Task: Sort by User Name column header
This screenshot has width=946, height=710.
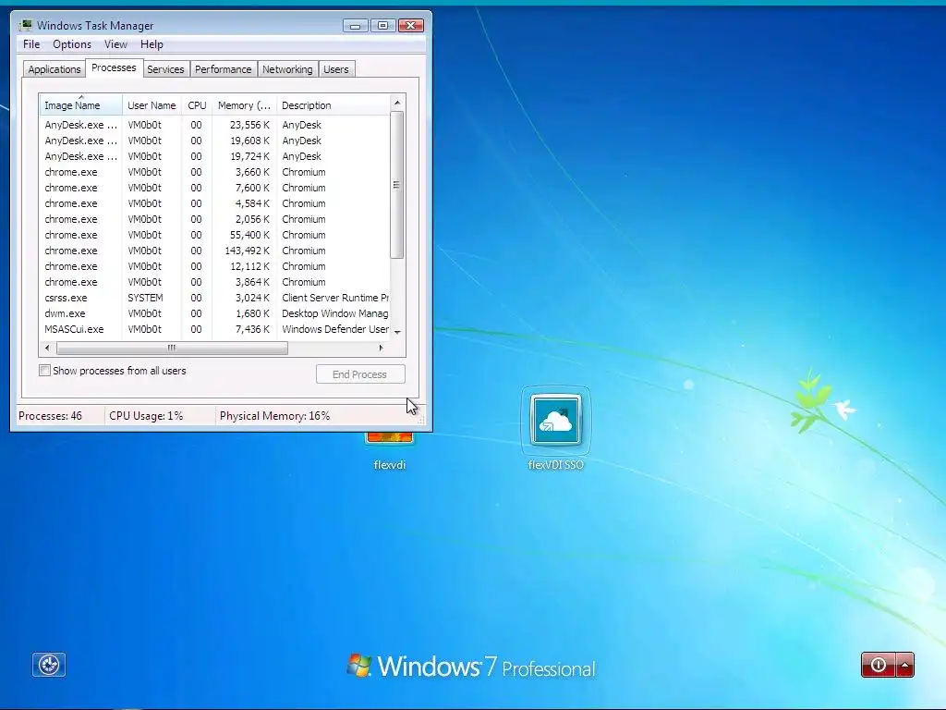Action: (x=152, y=105)
